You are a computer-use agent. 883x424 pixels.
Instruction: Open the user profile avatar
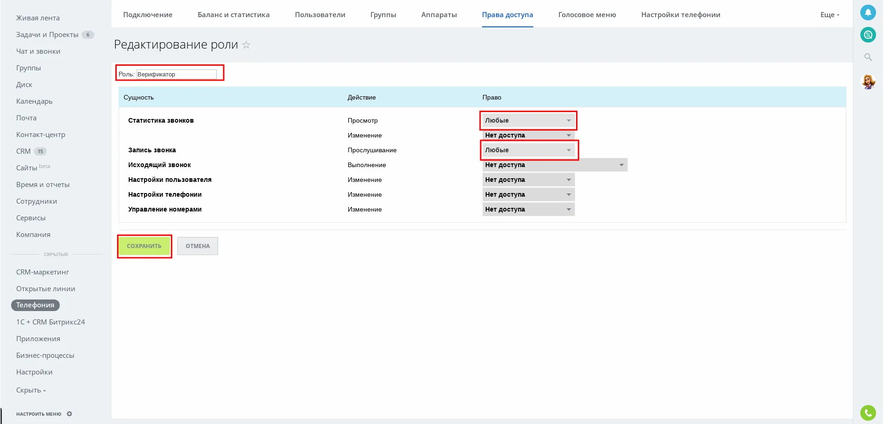point(868,82)
